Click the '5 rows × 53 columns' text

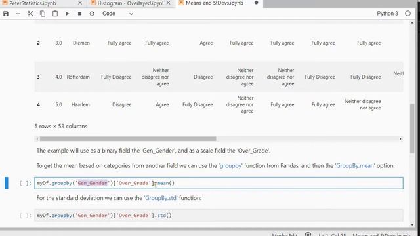(x=61, y=127)
